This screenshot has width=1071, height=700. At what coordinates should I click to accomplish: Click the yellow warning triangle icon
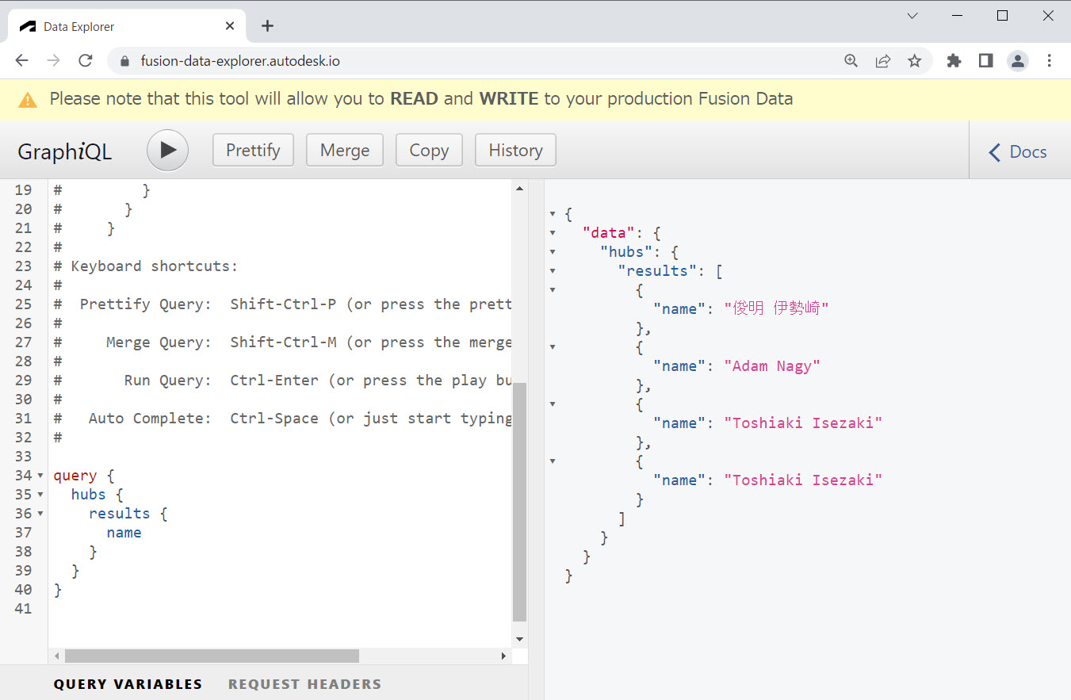pos(28,100)
